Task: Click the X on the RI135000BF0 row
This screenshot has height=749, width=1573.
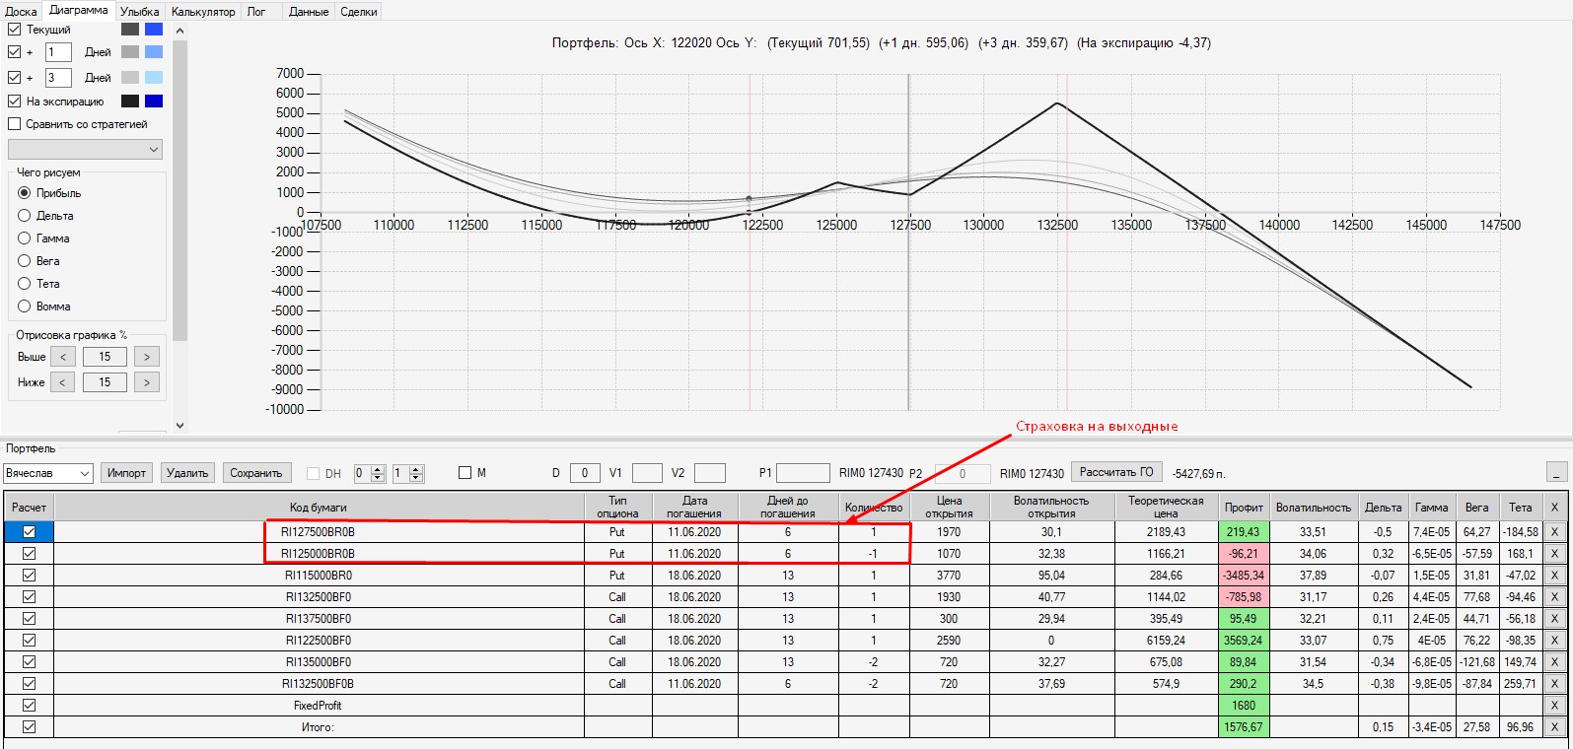Action: pos(1554,662)
